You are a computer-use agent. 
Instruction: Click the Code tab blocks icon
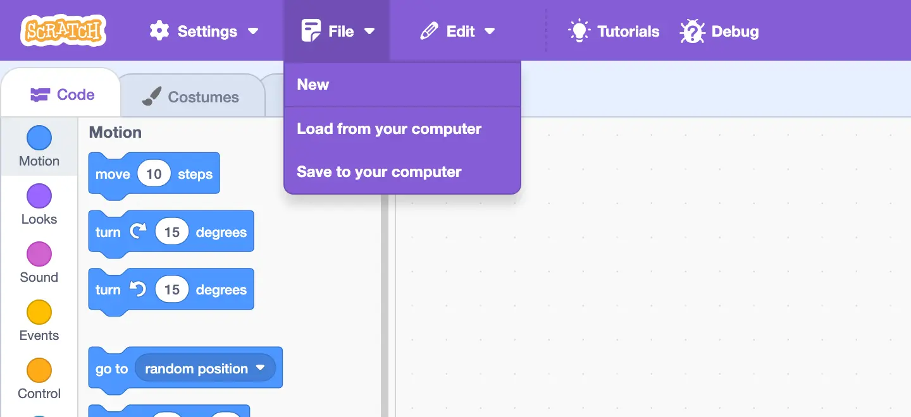coord(40,95)
